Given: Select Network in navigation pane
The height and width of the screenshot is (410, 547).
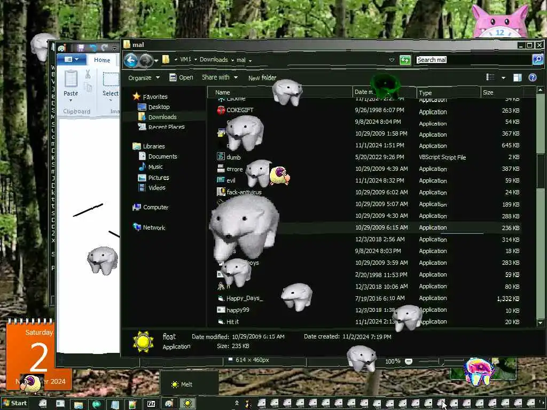Looking at the screenshot, I should pos(149,227).
